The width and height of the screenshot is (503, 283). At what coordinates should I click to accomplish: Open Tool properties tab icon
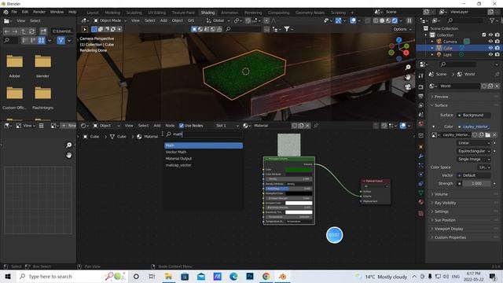[x=421, y=75]
